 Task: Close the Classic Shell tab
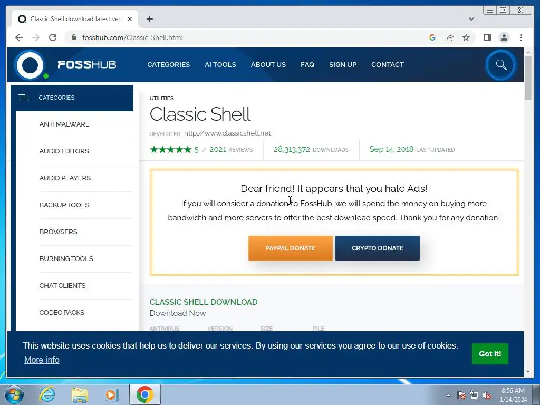click(x=130, y=19)
